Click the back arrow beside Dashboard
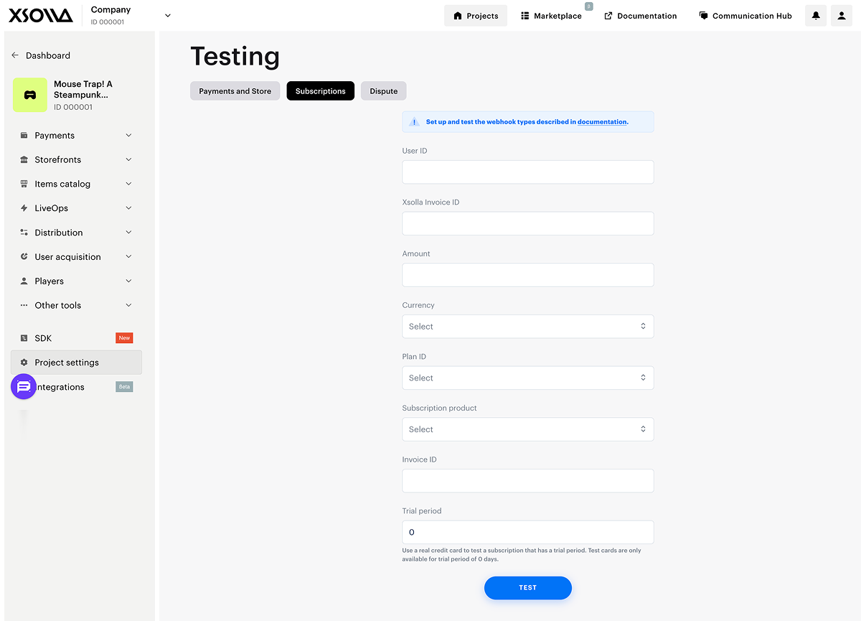 tap(15, 55)
